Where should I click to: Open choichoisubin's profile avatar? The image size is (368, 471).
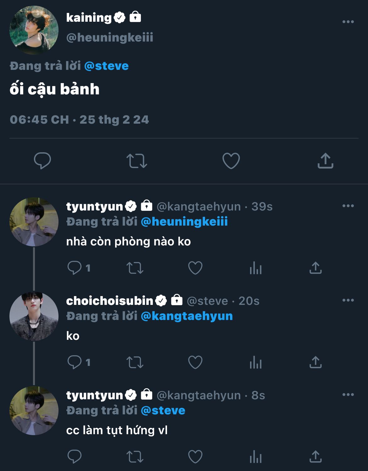[x=34, y=316]
